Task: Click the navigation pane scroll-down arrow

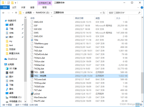Action: pos(25,101)
